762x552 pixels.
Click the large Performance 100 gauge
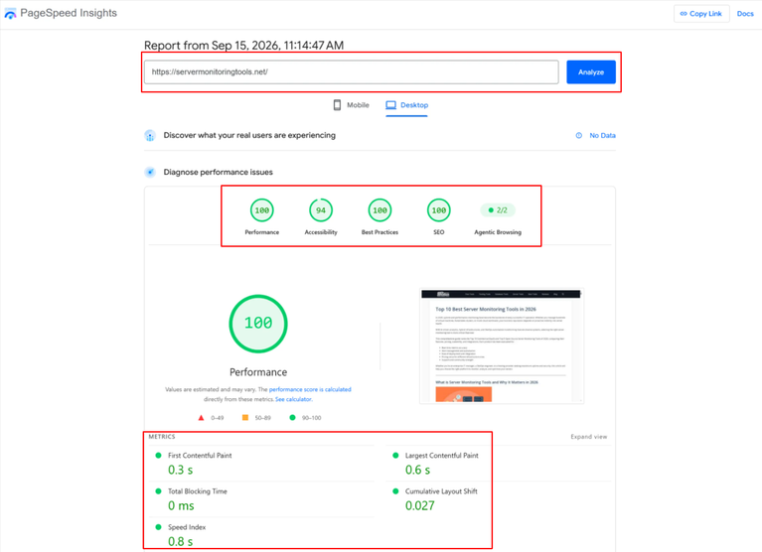tap(258, 324)
